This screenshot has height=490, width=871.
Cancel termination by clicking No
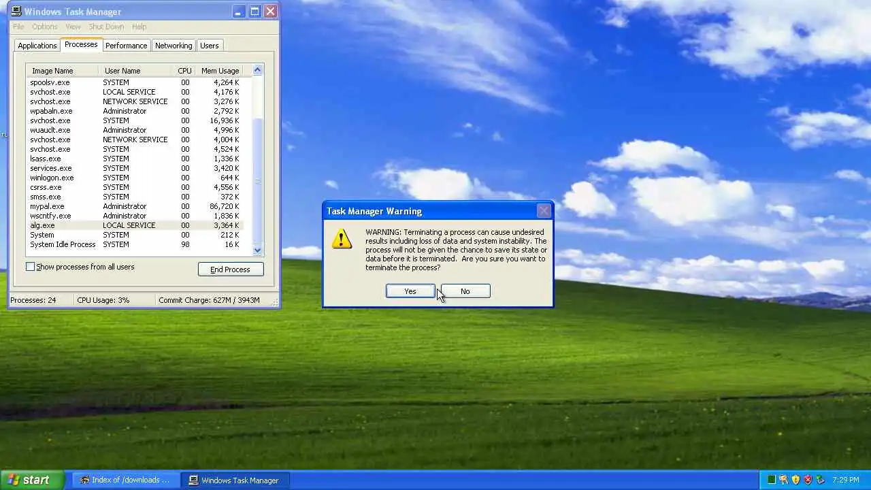pyautogui.click(x=465, y=291)
